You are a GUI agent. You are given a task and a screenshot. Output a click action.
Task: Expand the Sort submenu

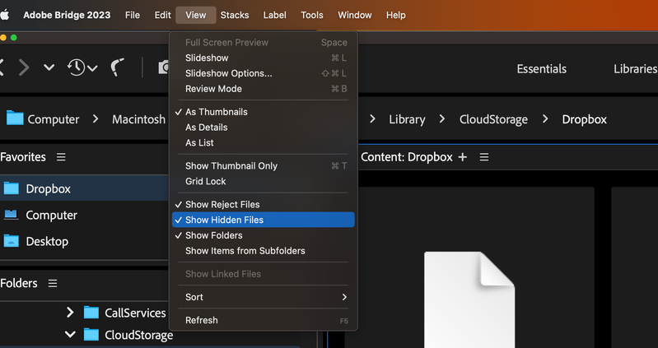[x=263, y=297]
